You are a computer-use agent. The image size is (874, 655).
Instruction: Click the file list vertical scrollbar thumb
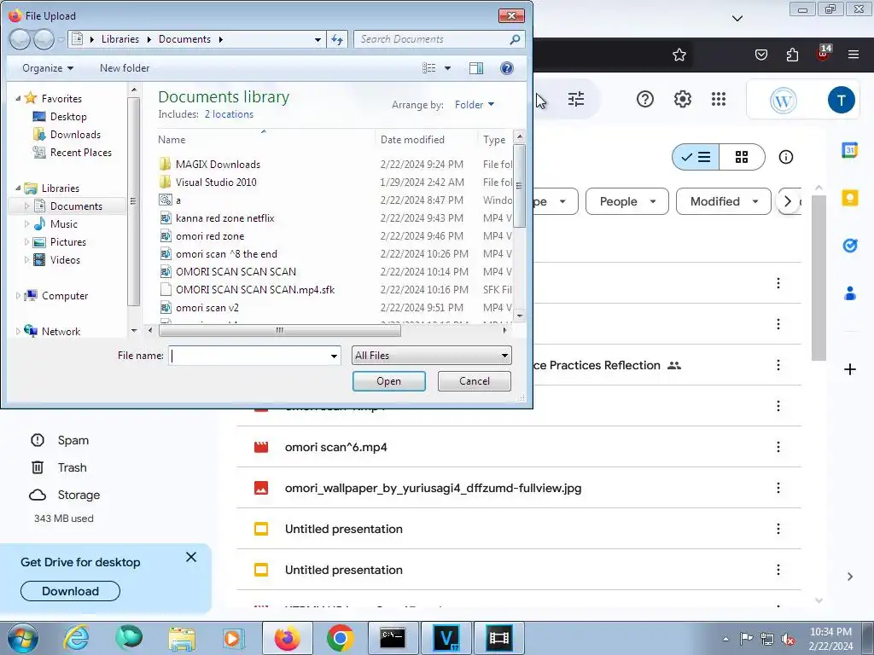point(519,185)
